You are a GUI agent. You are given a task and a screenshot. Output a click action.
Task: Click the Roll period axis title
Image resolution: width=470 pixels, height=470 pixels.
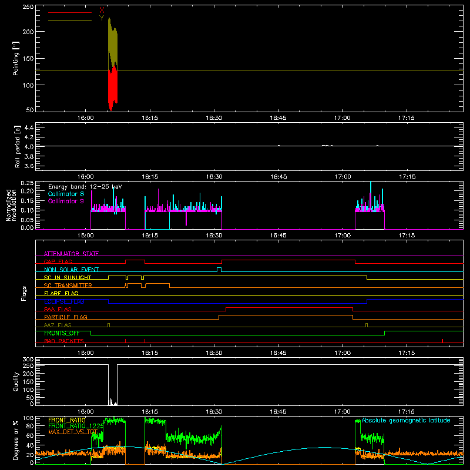[x=17, y=146]
